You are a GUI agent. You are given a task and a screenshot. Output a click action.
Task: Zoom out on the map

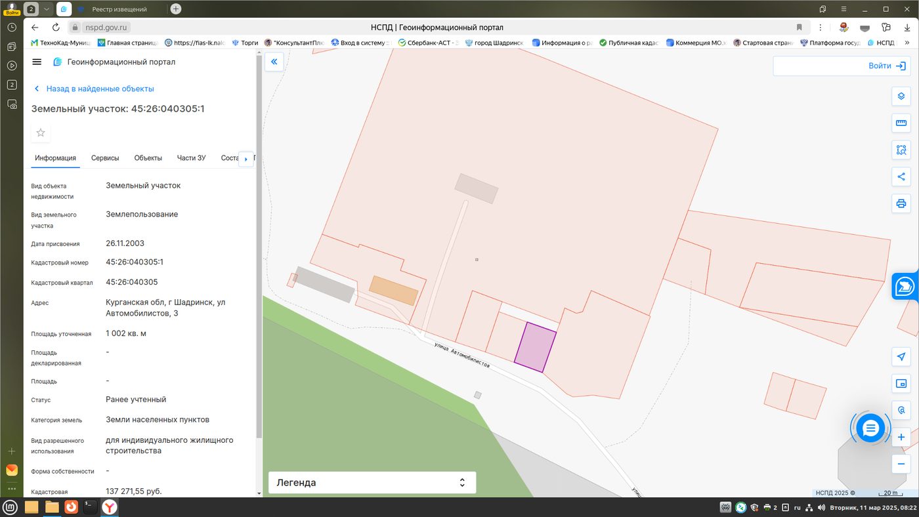(901, 464)
